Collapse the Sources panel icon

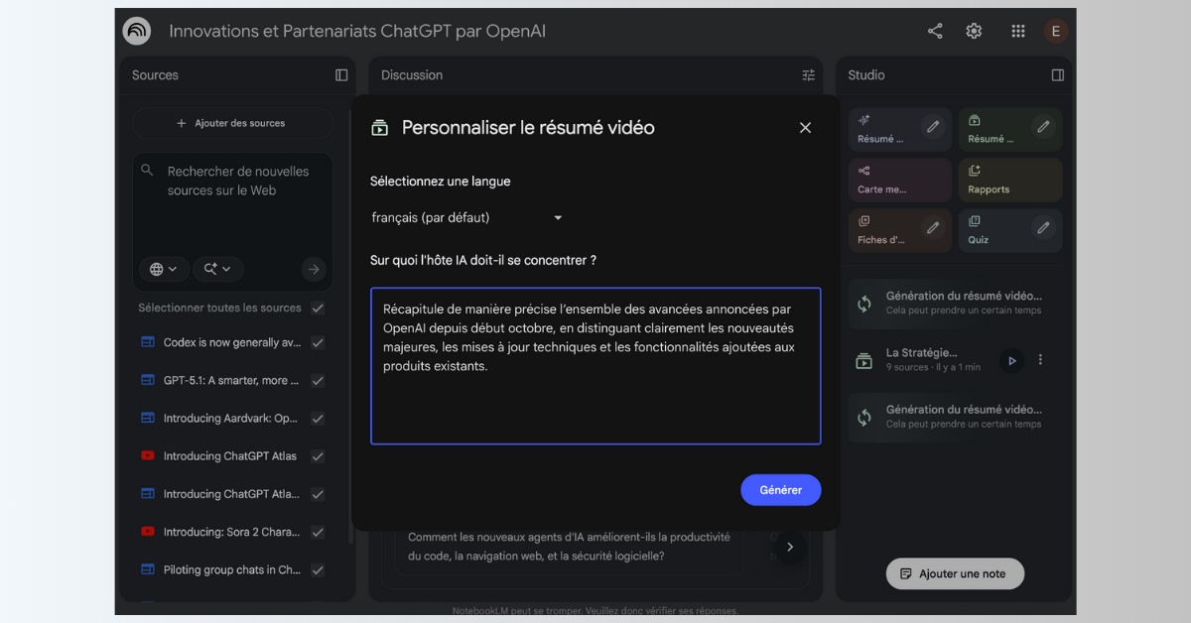[x=341, y=75]
